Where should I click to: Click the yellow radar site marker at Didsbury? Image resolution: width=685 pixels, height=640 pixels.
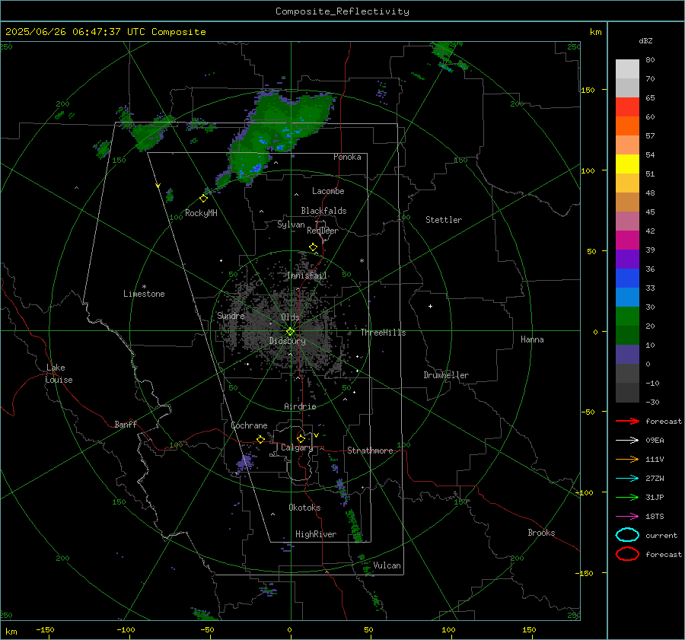pos(291,332)
